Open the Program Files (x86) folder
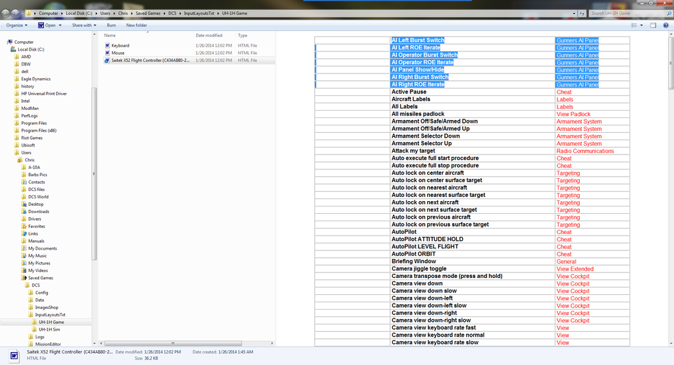This screenshot has width=674, height=365. click(38, 130)
